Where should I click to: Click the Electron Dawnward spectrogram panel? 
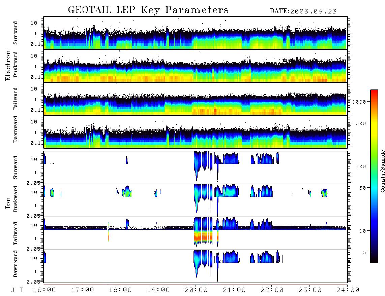pos(195,132)
